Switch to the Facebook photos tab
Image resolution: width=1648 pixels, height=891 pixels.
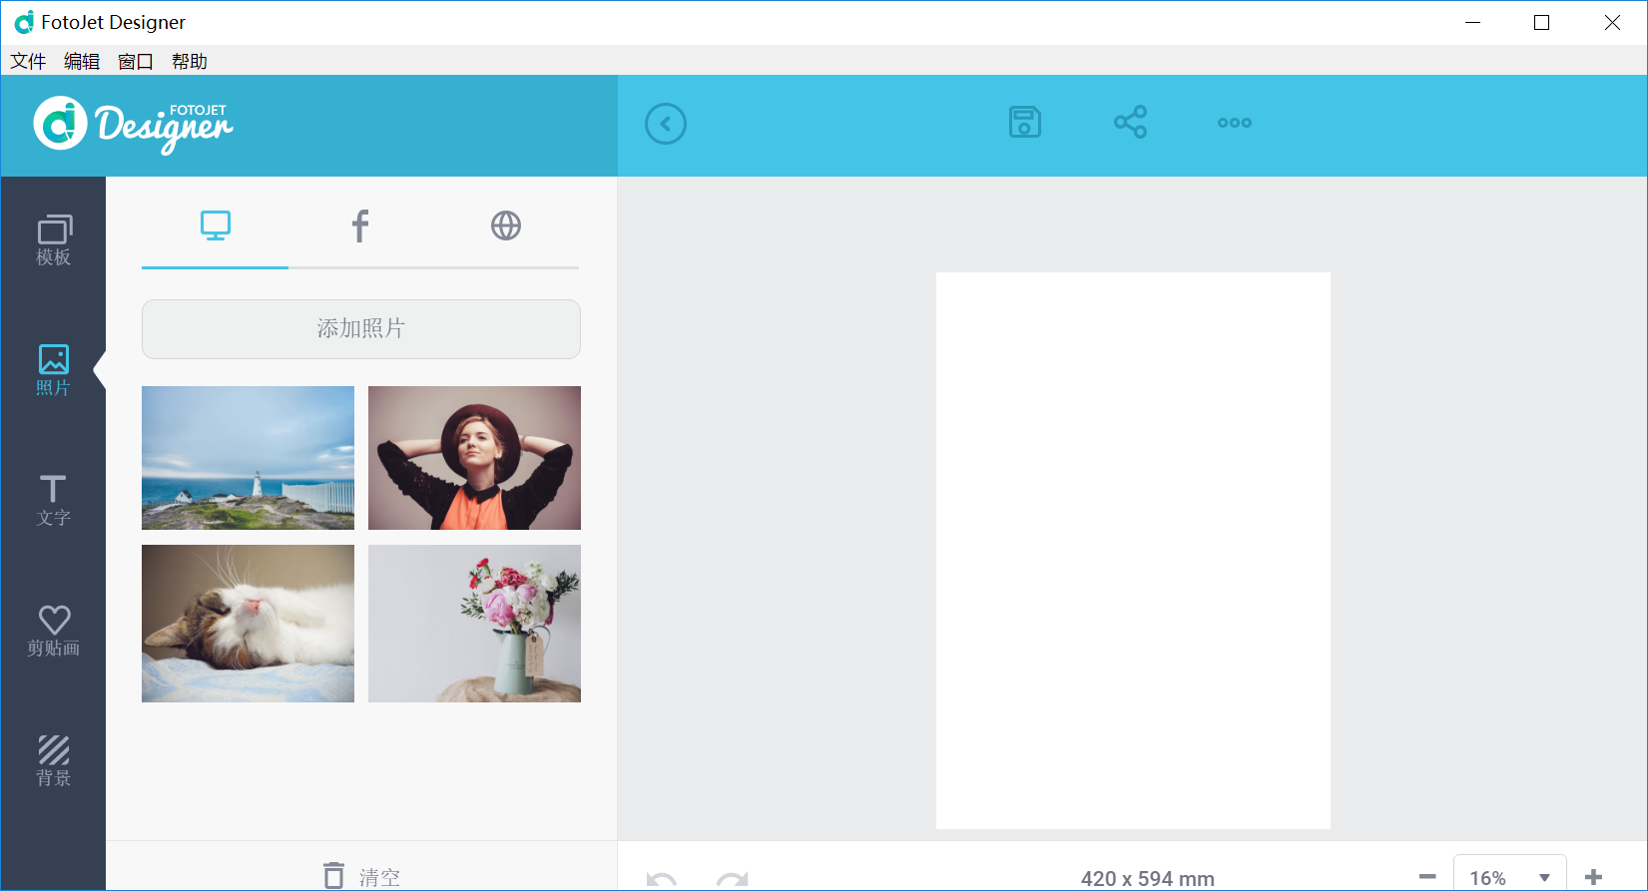(360, 226)
